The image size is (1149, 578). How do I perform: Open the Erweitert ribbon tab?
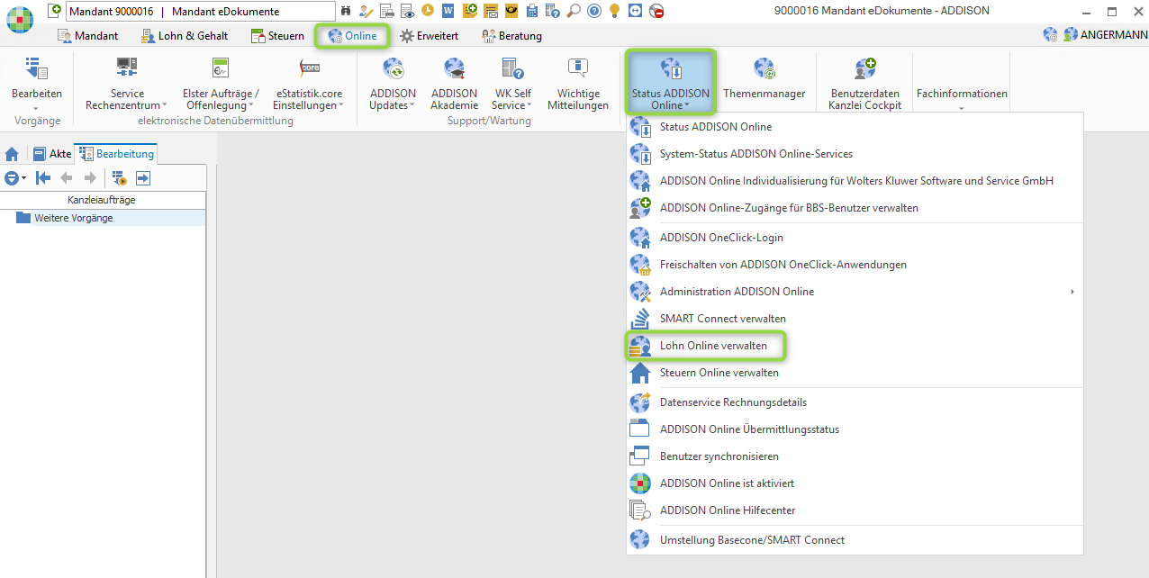tap(430, 36)
